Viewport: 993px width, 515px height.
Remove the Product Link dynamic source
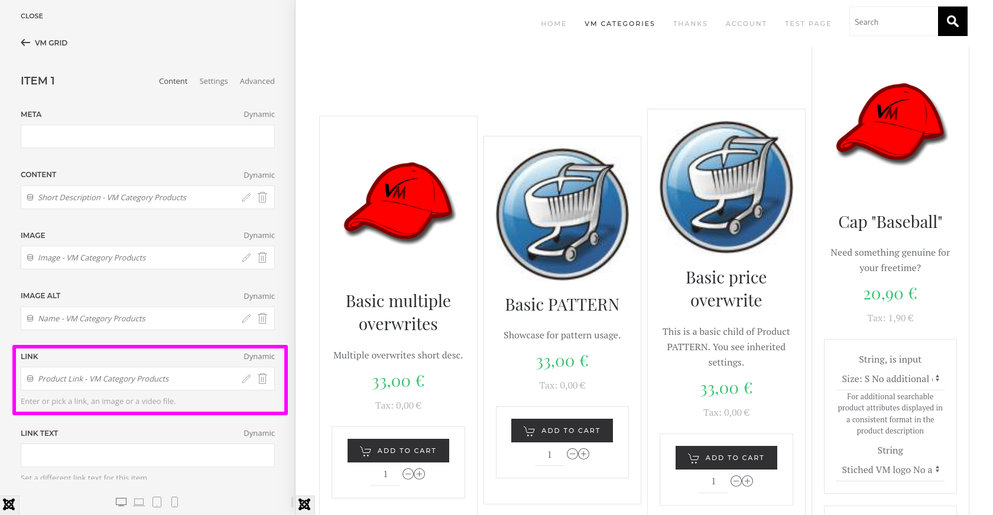262,379
